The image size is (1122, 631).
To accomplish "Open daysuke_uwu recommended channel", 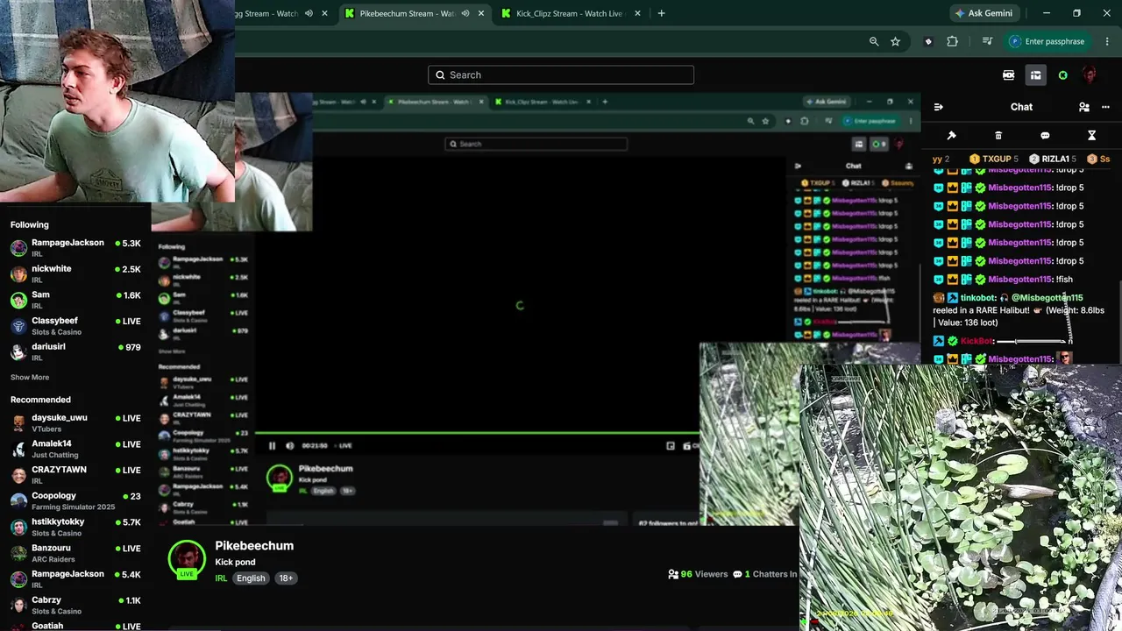I will click(x=75, y=422).
